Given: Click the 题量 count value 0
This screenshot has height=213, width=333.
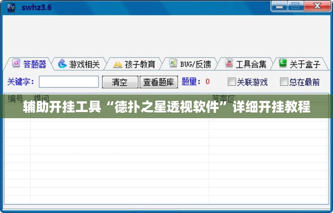Looking at the screenshot, I should 207,81.
